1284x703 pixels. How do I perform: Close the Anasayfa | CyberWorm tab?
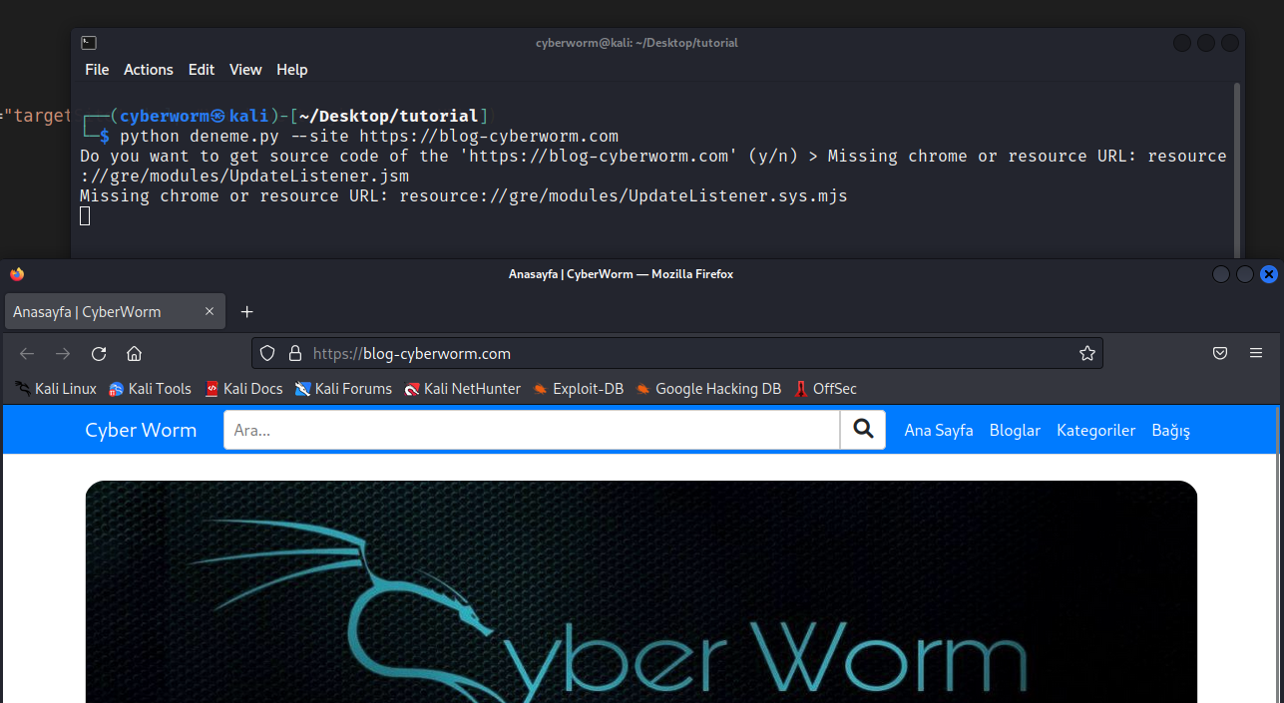(x=210, y=312)
